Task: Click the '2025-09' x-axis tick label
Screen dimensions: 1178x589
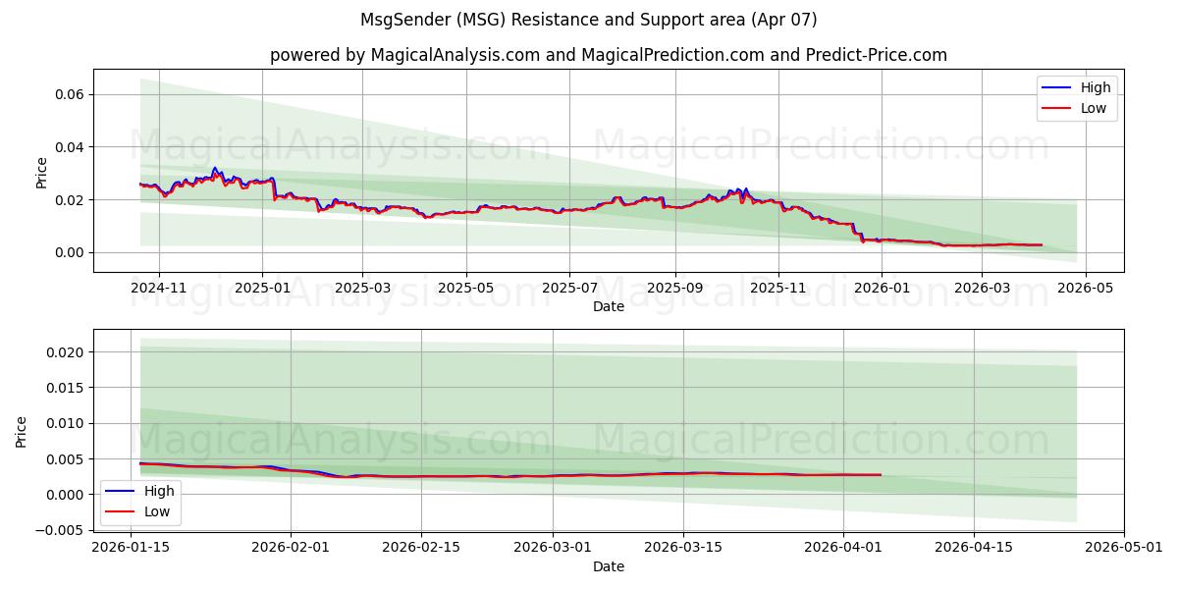Action: tap(674, 288)
